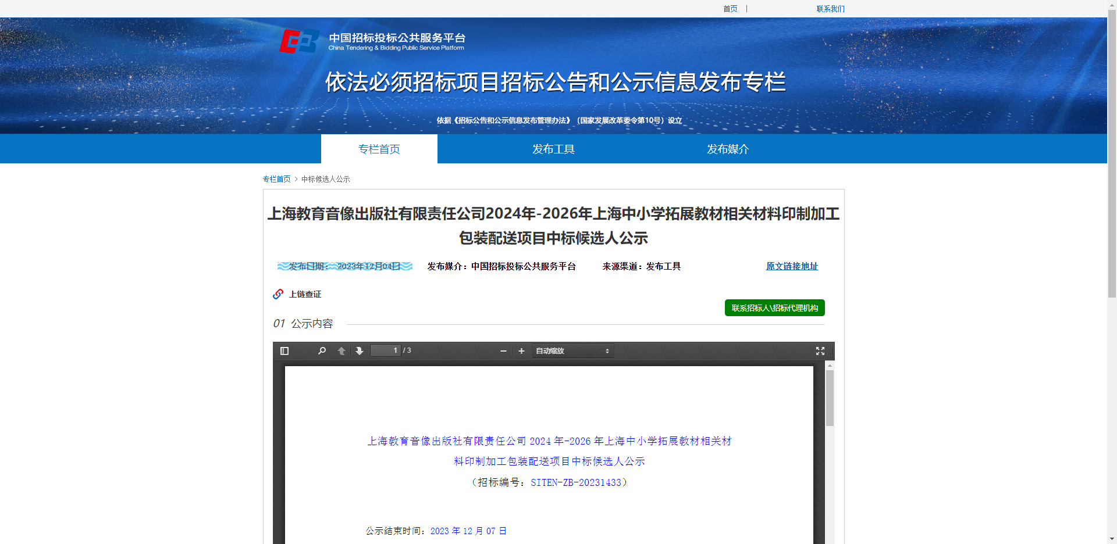Click the browser page scrollbar thumb
This screenshot has height=544, width=1117.
pyautogui.click(x=1112, y=154)
